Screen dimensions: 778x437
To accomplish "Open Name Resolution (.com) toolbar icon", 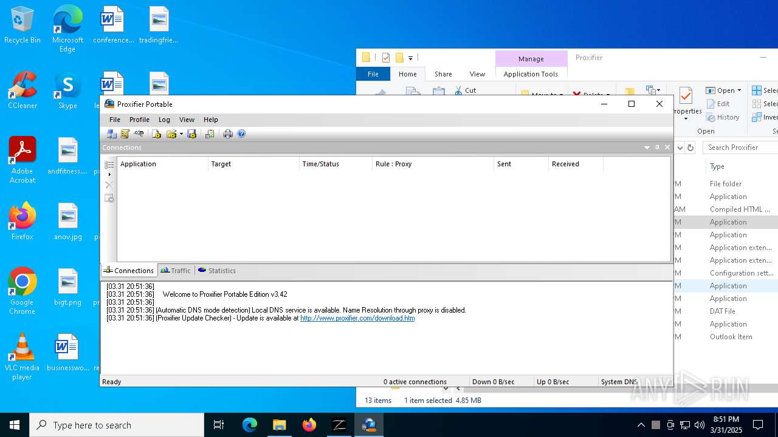I will (139, 134).
